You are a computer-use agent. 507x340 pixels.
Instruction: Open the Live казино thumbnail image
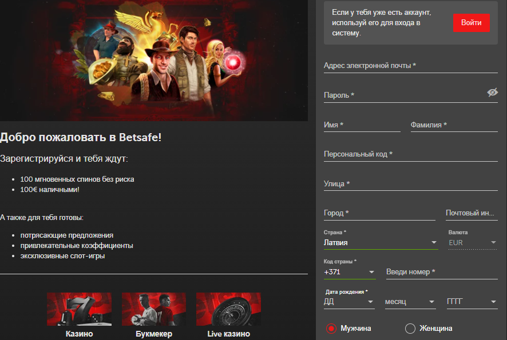coord(228,309)
